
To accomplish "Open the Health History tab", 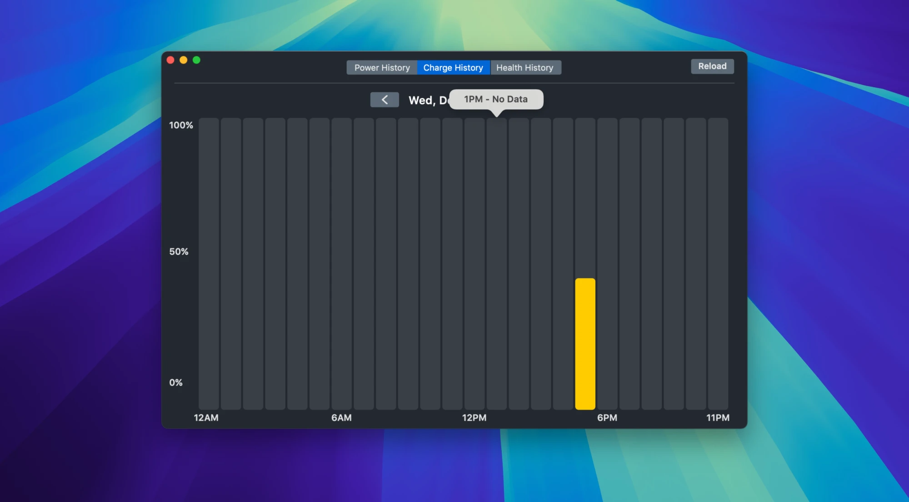I will click(x=525, y=68).
